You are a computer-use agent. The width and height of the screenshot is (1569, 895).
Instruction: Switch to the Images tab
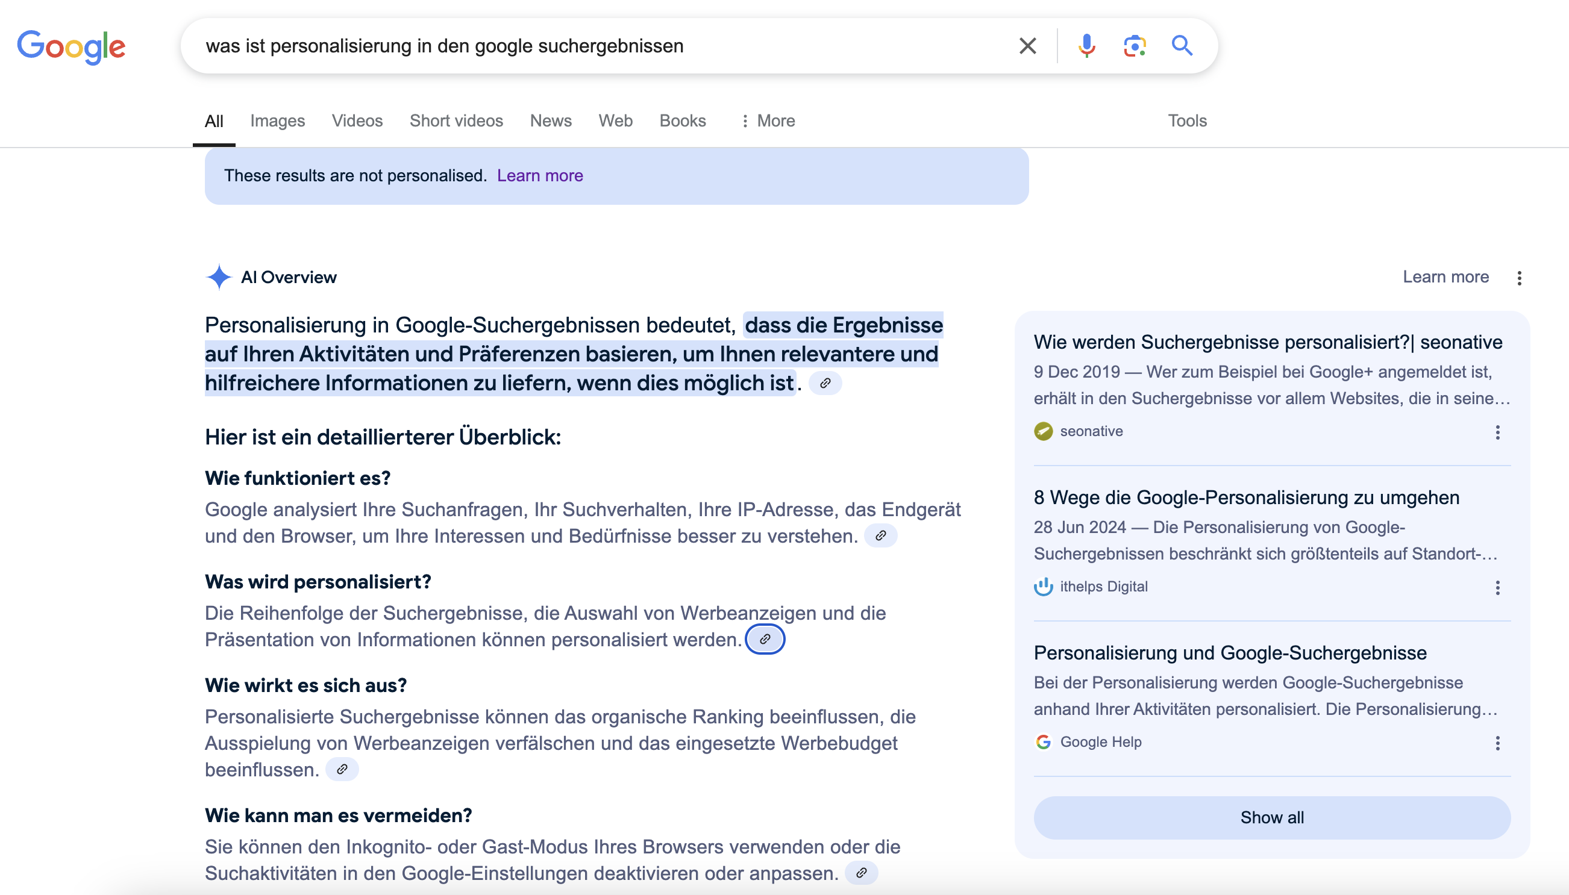click(x=277, y=120)
